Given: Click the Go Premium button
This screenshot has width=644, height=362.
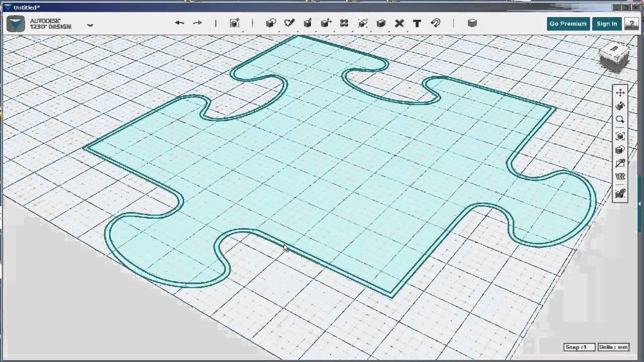Looking at the screenshot, I should [568, 24].
